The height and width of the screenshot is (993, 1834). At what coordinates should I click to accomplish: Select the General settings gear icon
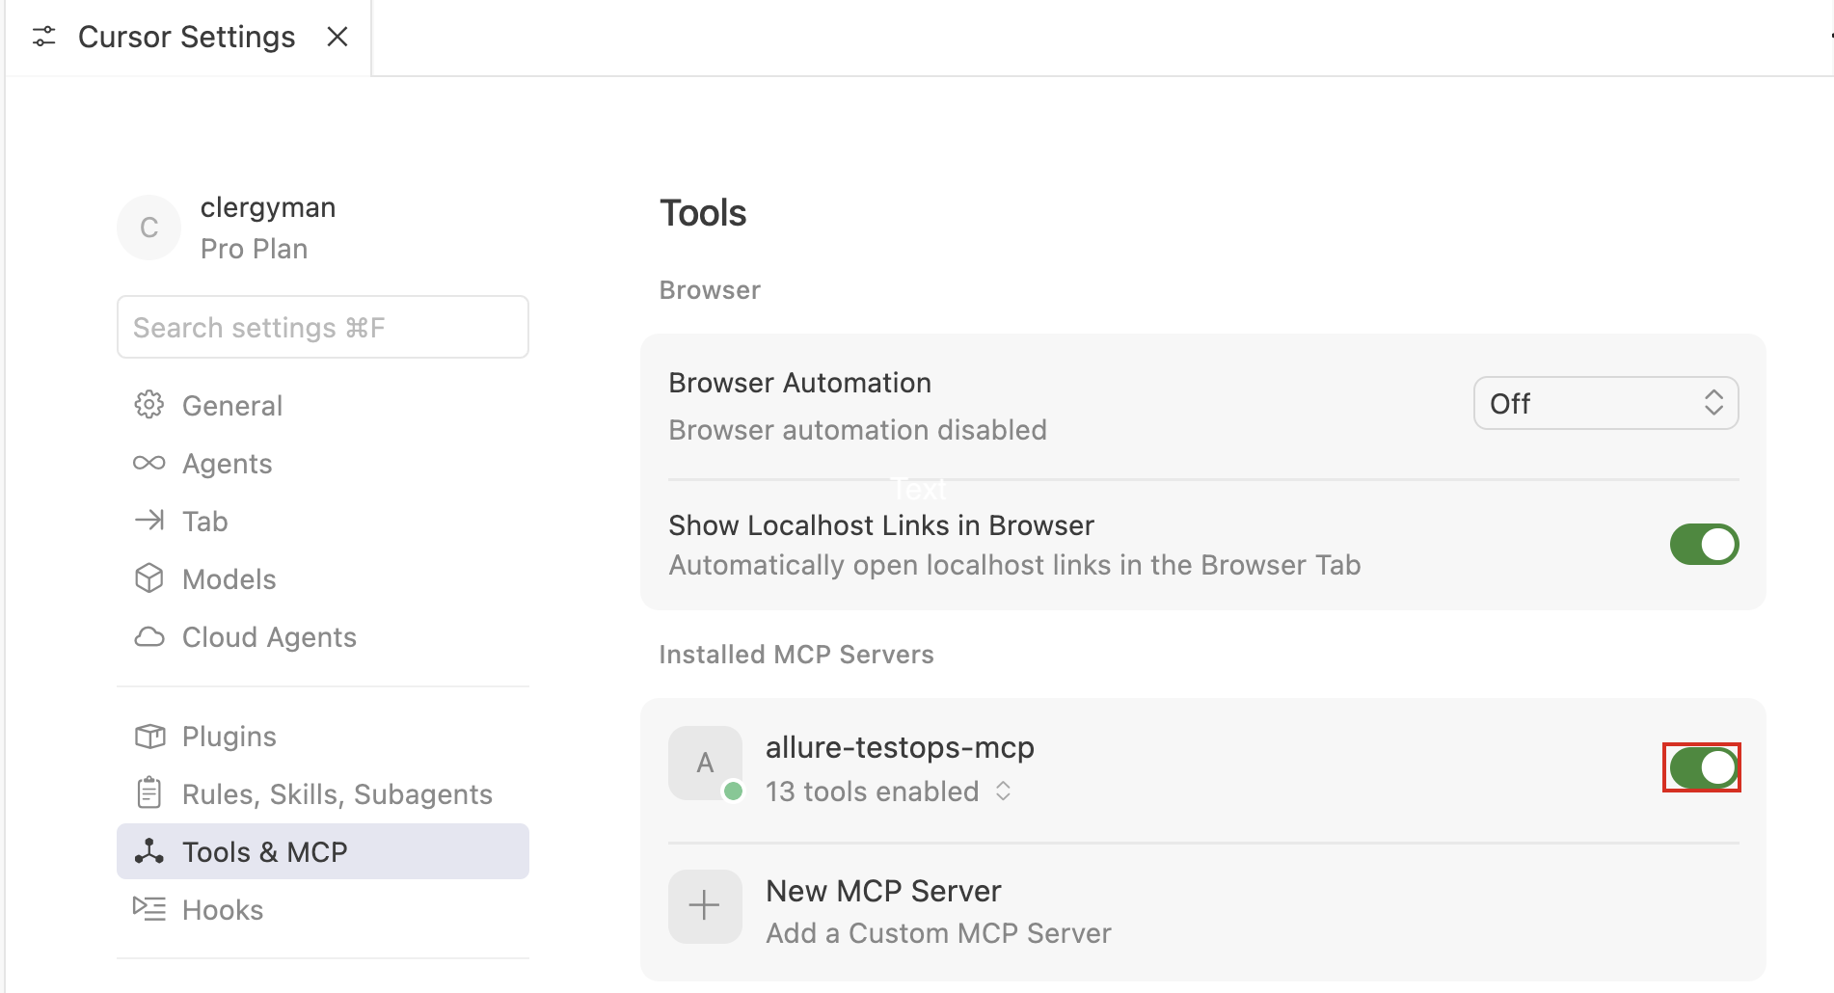[x=149, y=405]
